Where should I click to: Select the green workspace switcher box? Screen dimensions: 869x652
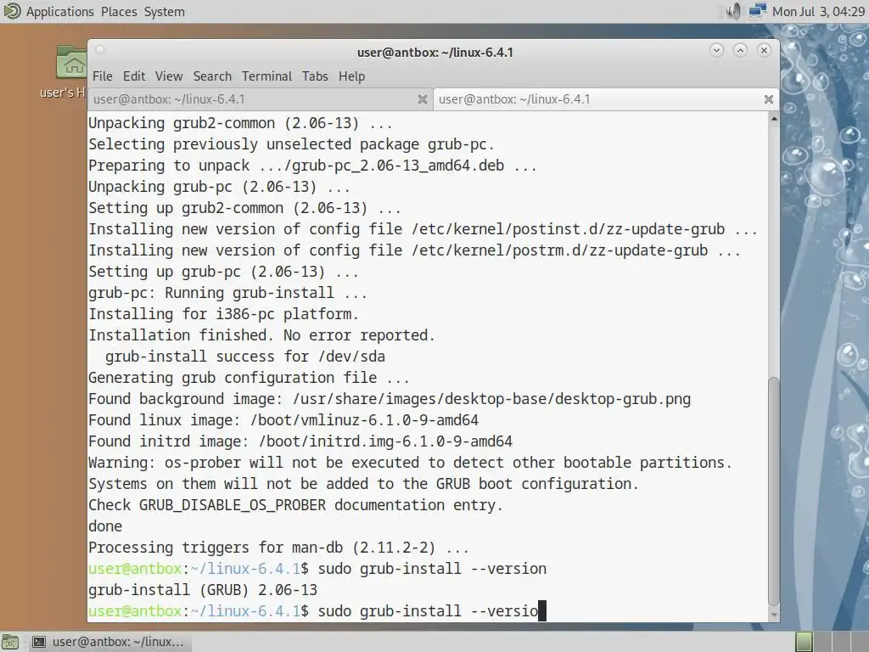(x=805, y=642)
